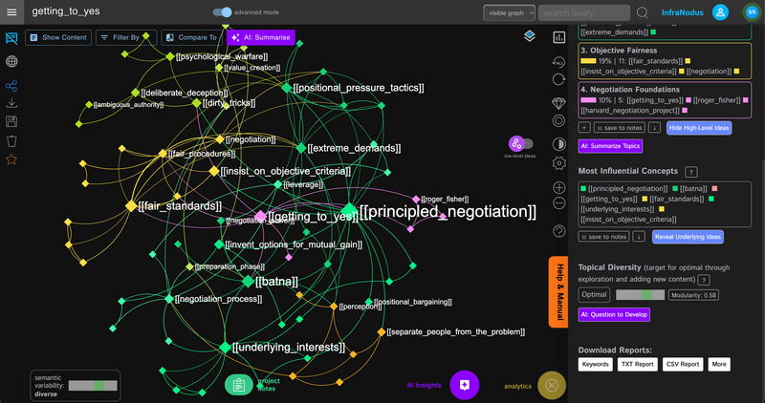Open AI Insights purple round button
The image size is (765, 403).
point(465,385)
